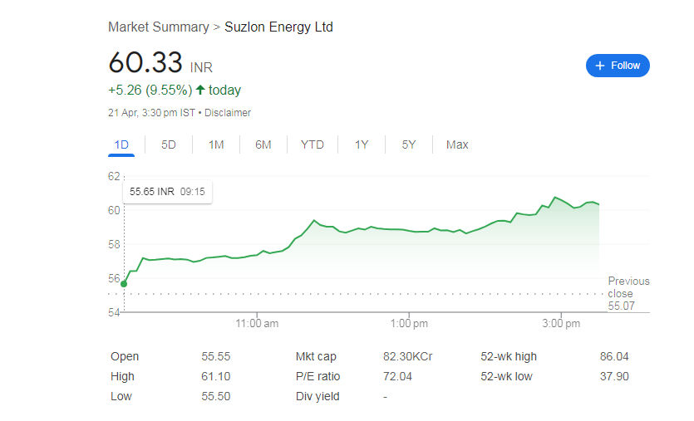Open the Market Summary breadcrumb link
The image size is (694, 421).
pyautogui.click(x=159, y=27)
